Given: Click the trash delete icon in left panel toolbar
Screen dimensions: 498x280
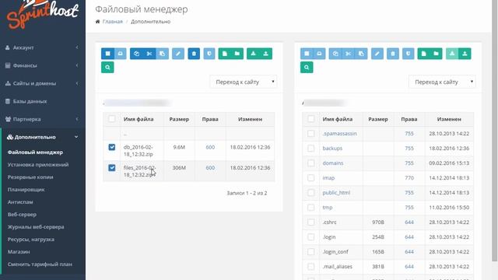Looking at the screenshot, I should click(x=194, y=54).
